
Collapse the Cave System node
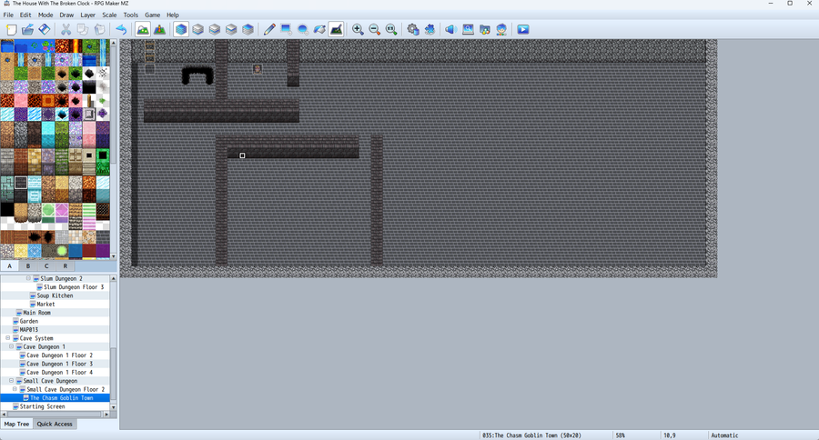8,338
